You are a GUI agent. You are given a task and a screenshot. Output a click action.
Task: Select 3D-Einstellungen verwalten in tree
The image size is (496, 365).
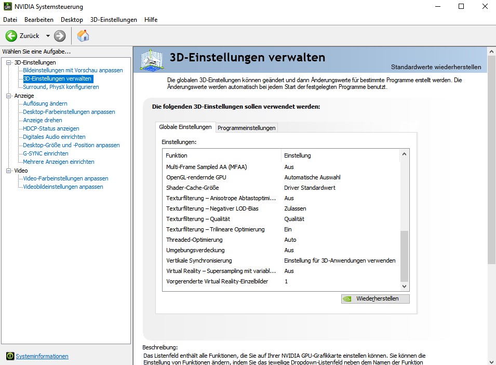58,79
